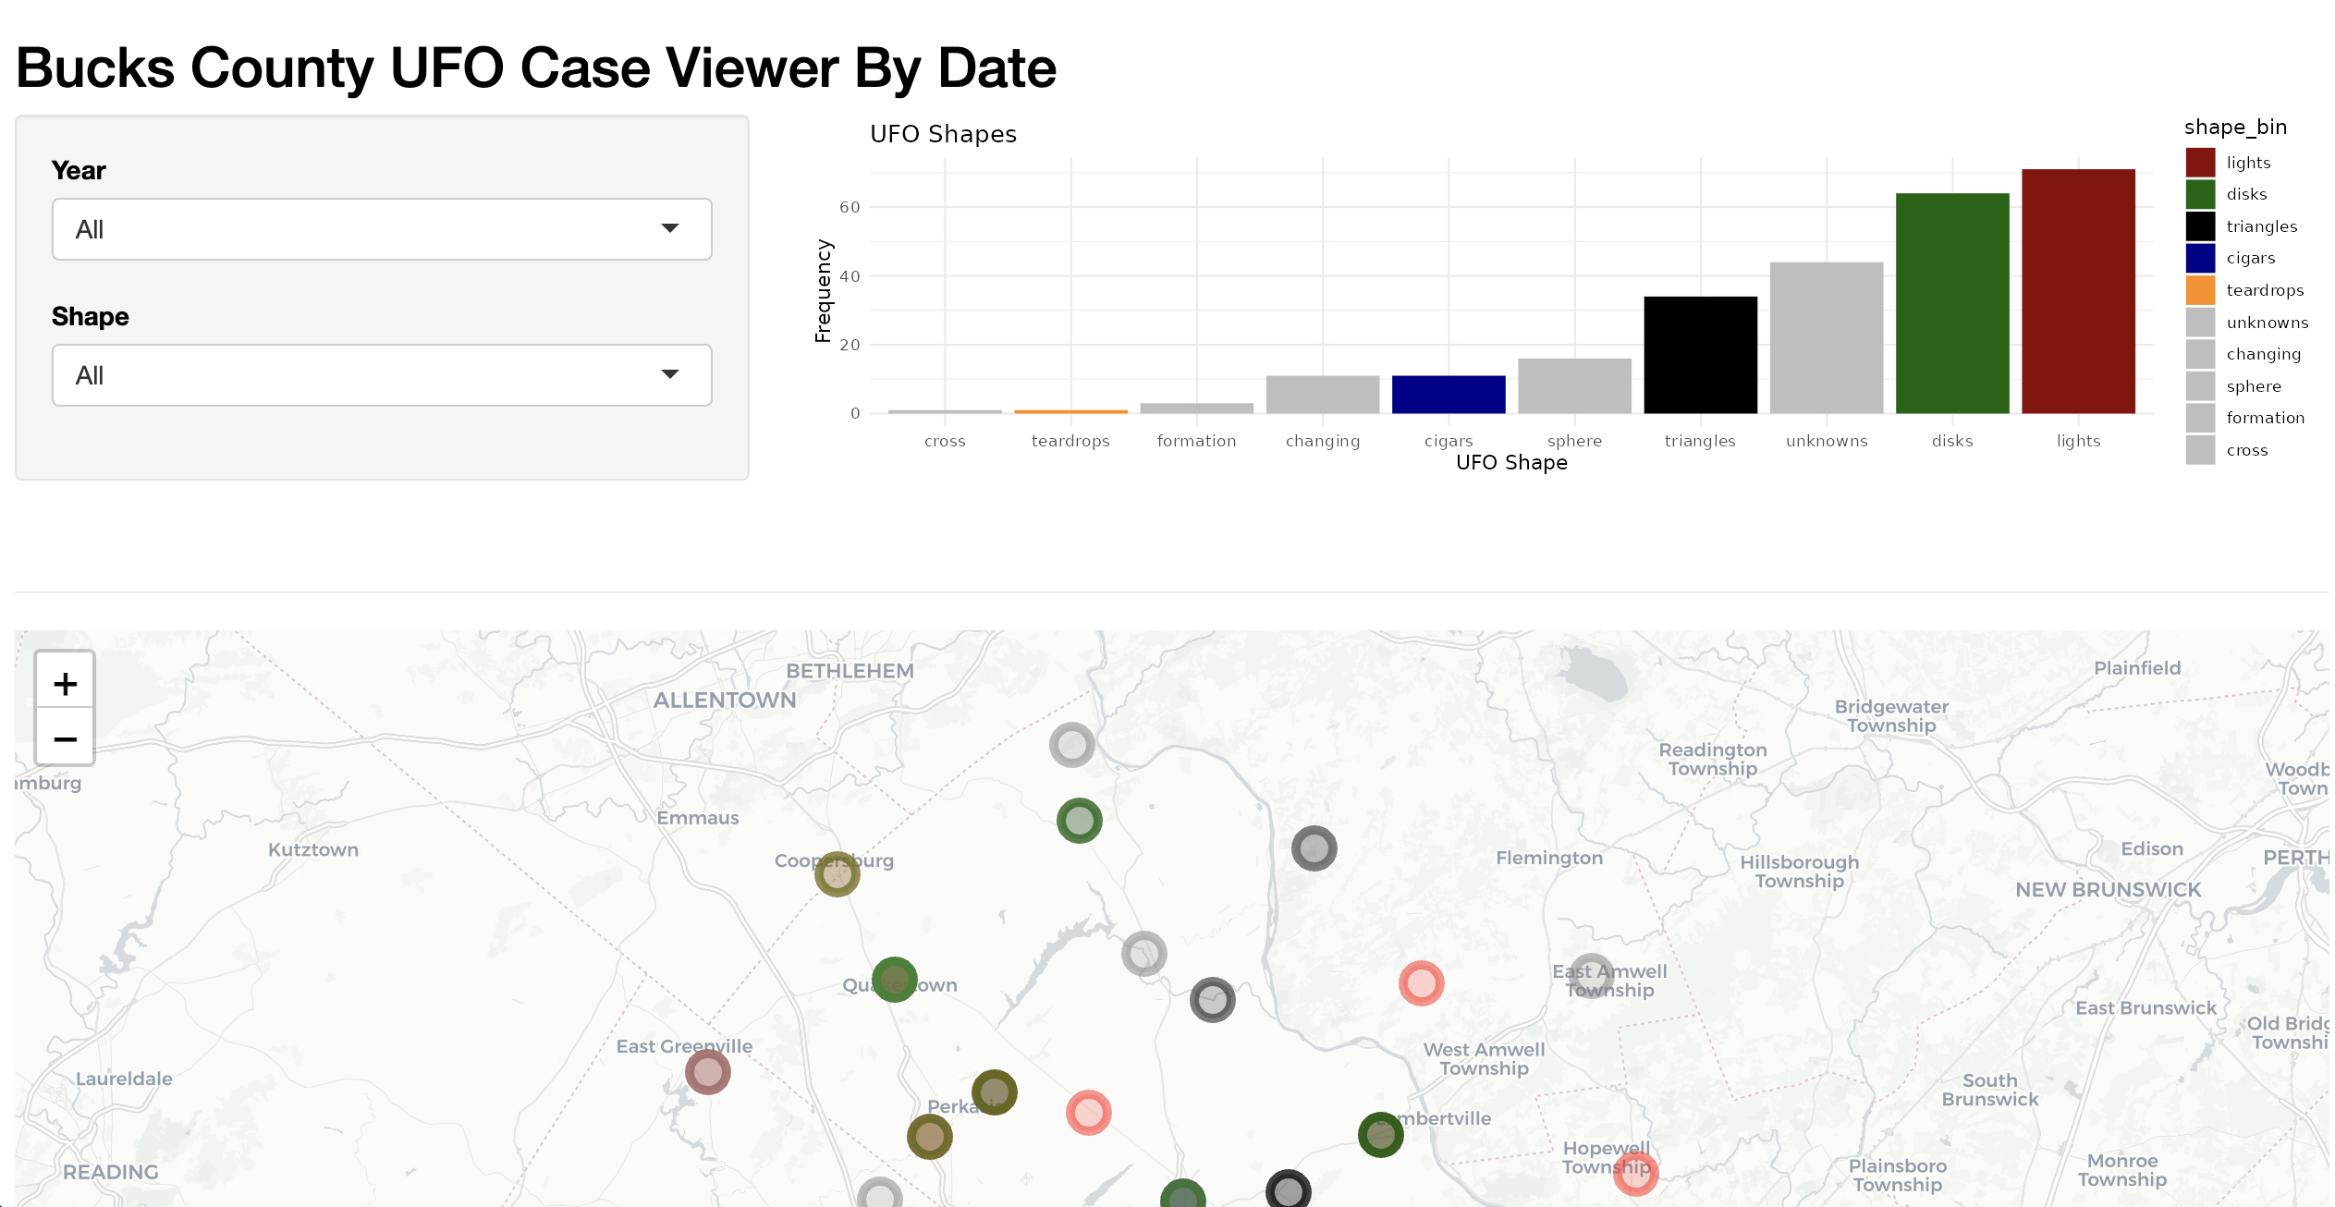The width and height of the screenshot is (2335, 1207).
Task: Select the olive marker beside Perkasie label
Action: coord(995,1092)
